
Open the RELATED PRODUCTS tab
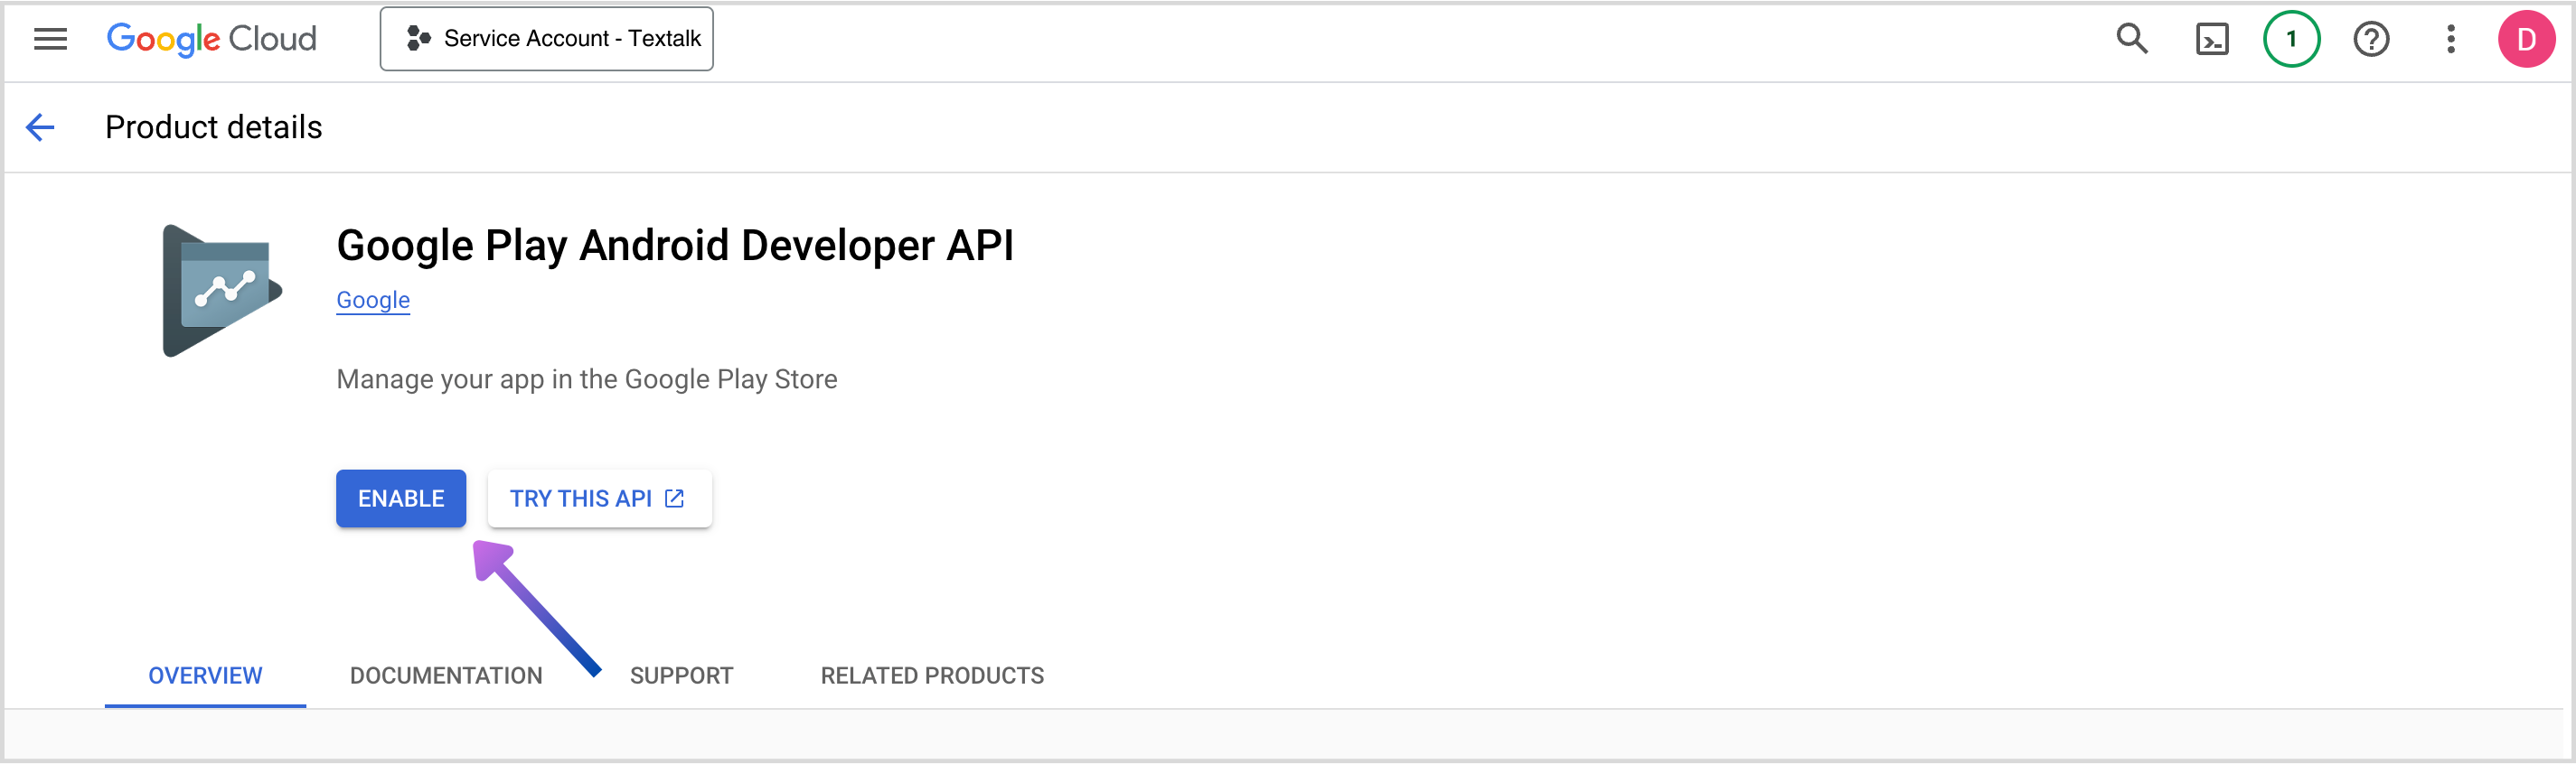(932, 676)
